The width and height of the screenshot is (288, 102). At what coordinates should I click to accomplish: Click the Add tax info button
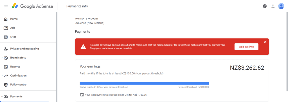pos(246,47)
